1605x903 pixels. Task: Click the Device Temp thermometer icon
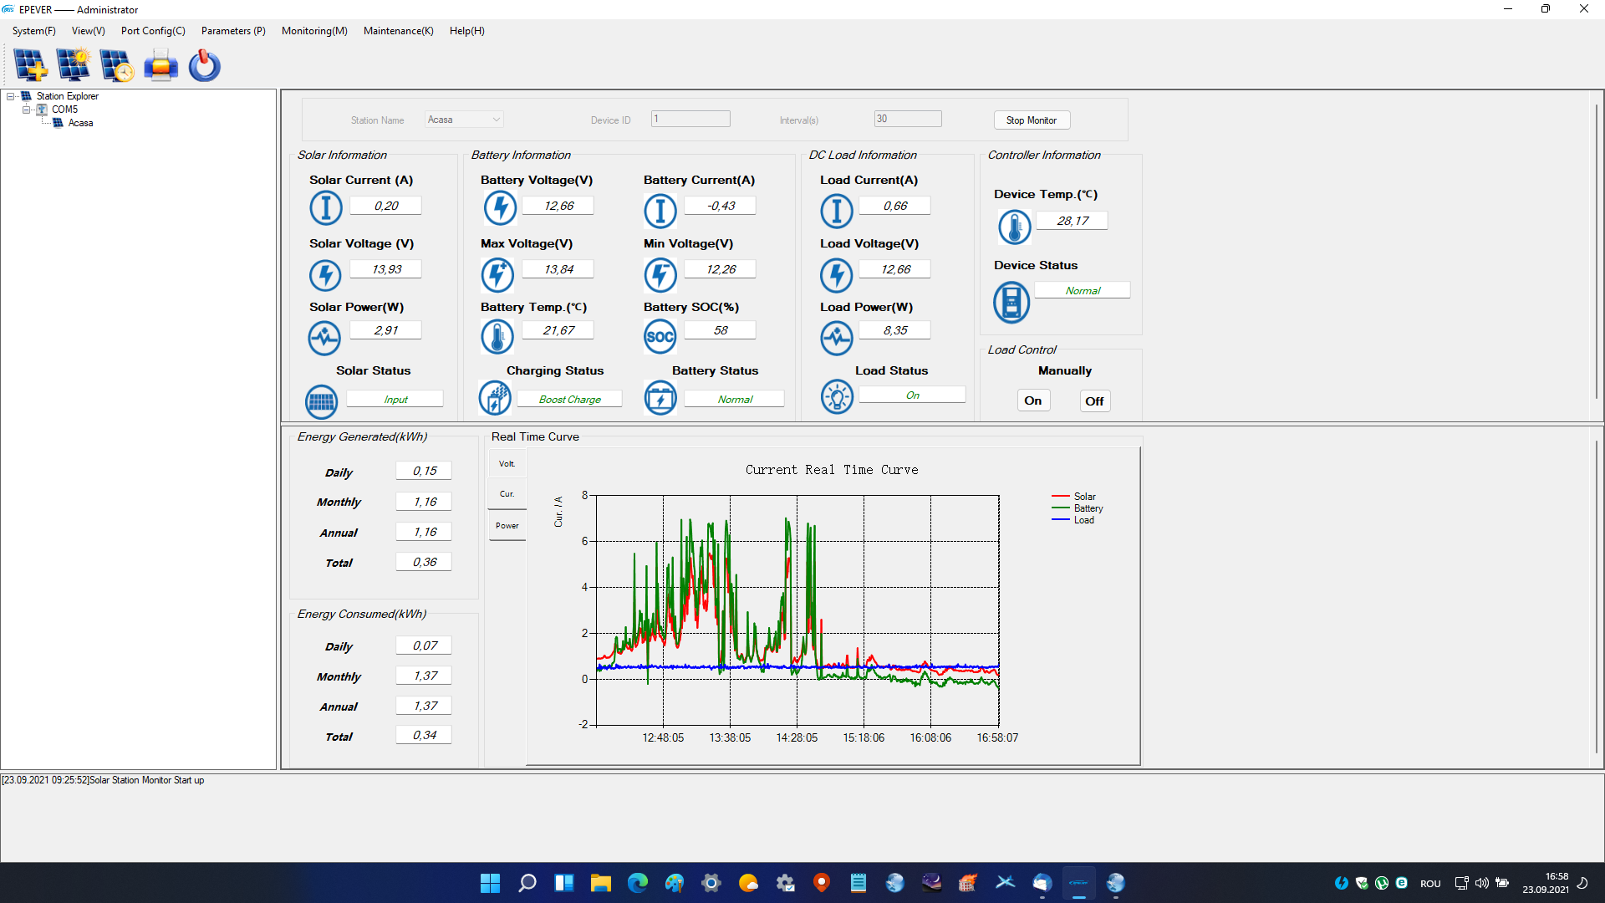(1014, 227)
